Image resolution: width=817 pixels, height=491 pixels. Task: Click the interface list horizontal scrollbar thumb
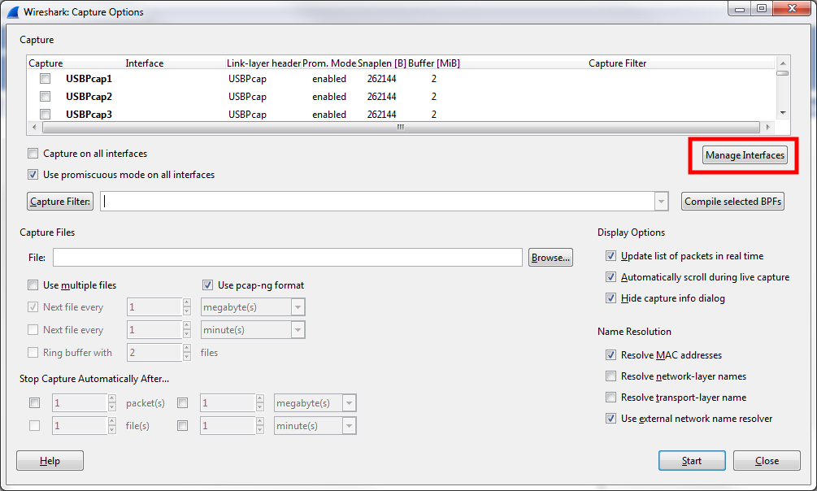[x=401, y=127]
